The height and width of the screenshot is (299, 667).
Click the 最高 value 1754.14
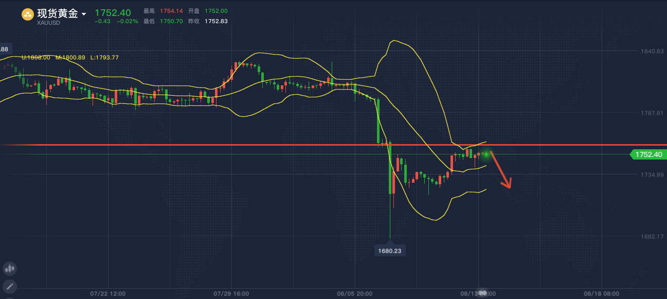click(x=171, y=11)
